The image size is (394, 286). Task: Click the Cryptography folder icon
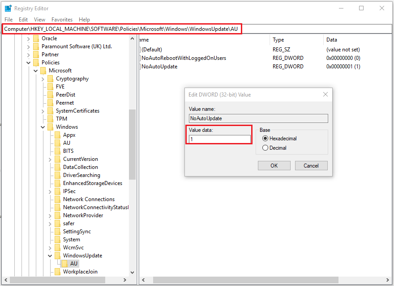click(x=51, y=79)
